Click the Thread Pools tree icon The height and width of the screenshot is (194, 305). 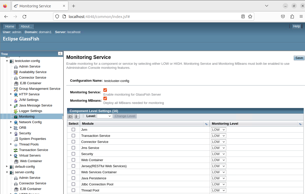(x=16, y=144)
